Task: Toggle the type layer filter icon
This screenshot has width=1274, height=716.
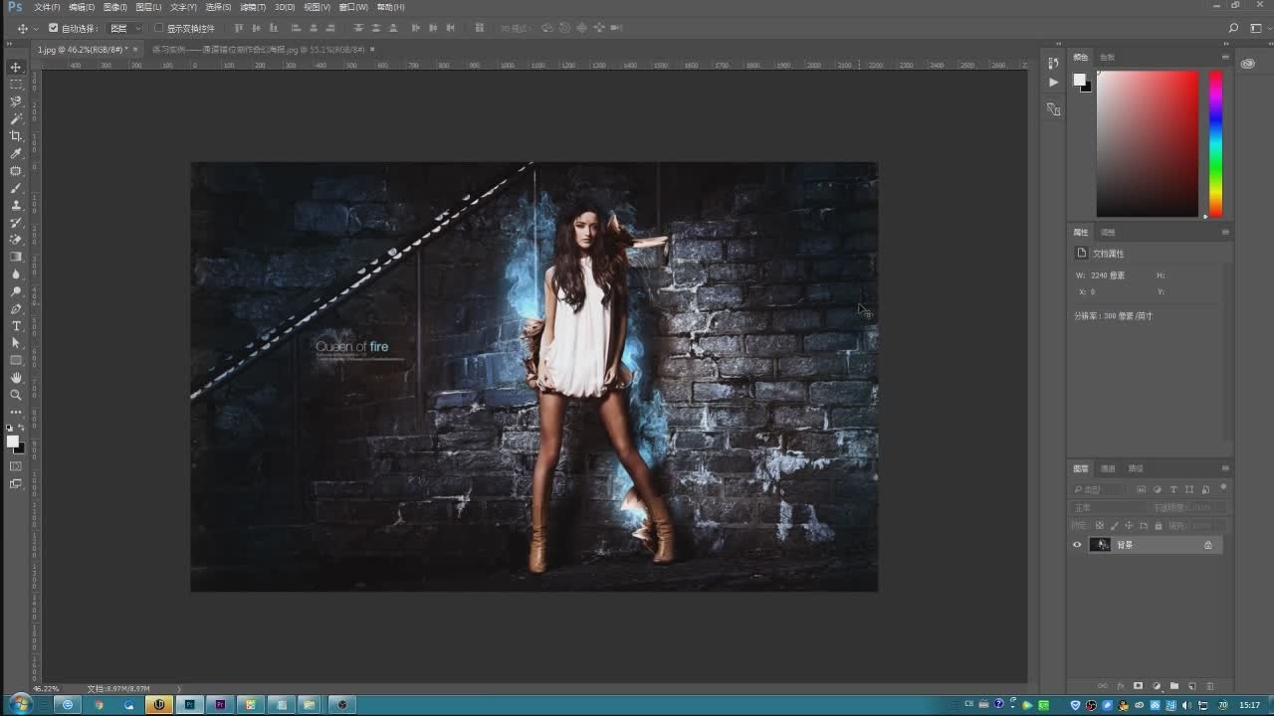Action: click(1173, 489)
